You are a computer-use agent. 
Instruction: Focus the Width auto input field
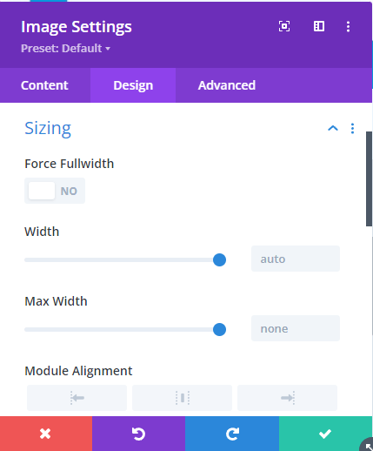tap(296, 259)
